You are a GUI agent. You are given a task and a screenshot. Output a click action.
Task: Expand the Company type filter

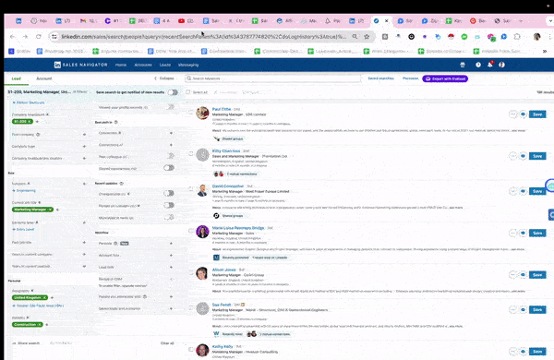point(84,146)
